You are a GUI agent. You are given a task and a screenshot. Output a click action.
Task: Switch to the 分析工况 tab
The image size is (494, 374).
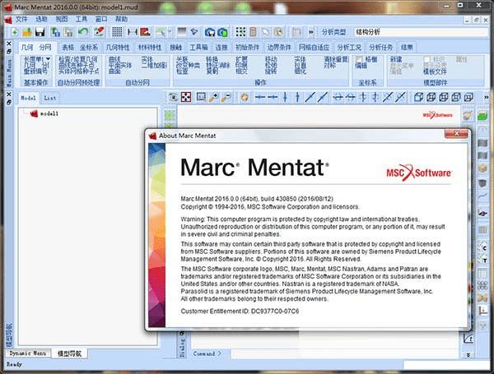tap(349, 48)
